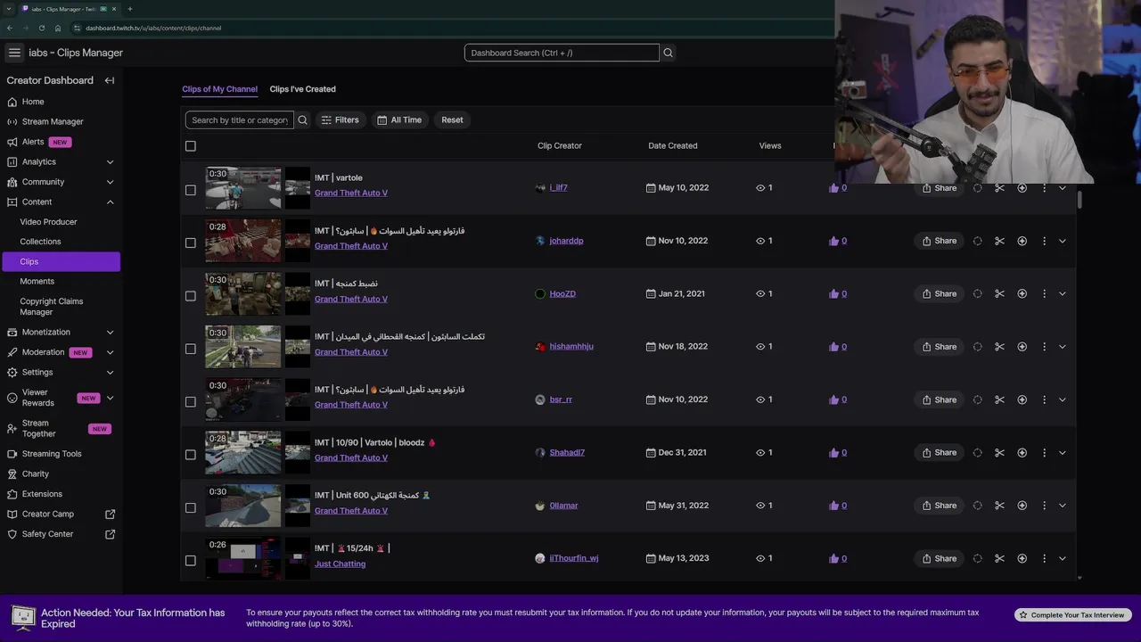Tick the iiThourfin_wj clip checkbox
This screenshot has height=642, width=1141.
click(x=190, y=560)
